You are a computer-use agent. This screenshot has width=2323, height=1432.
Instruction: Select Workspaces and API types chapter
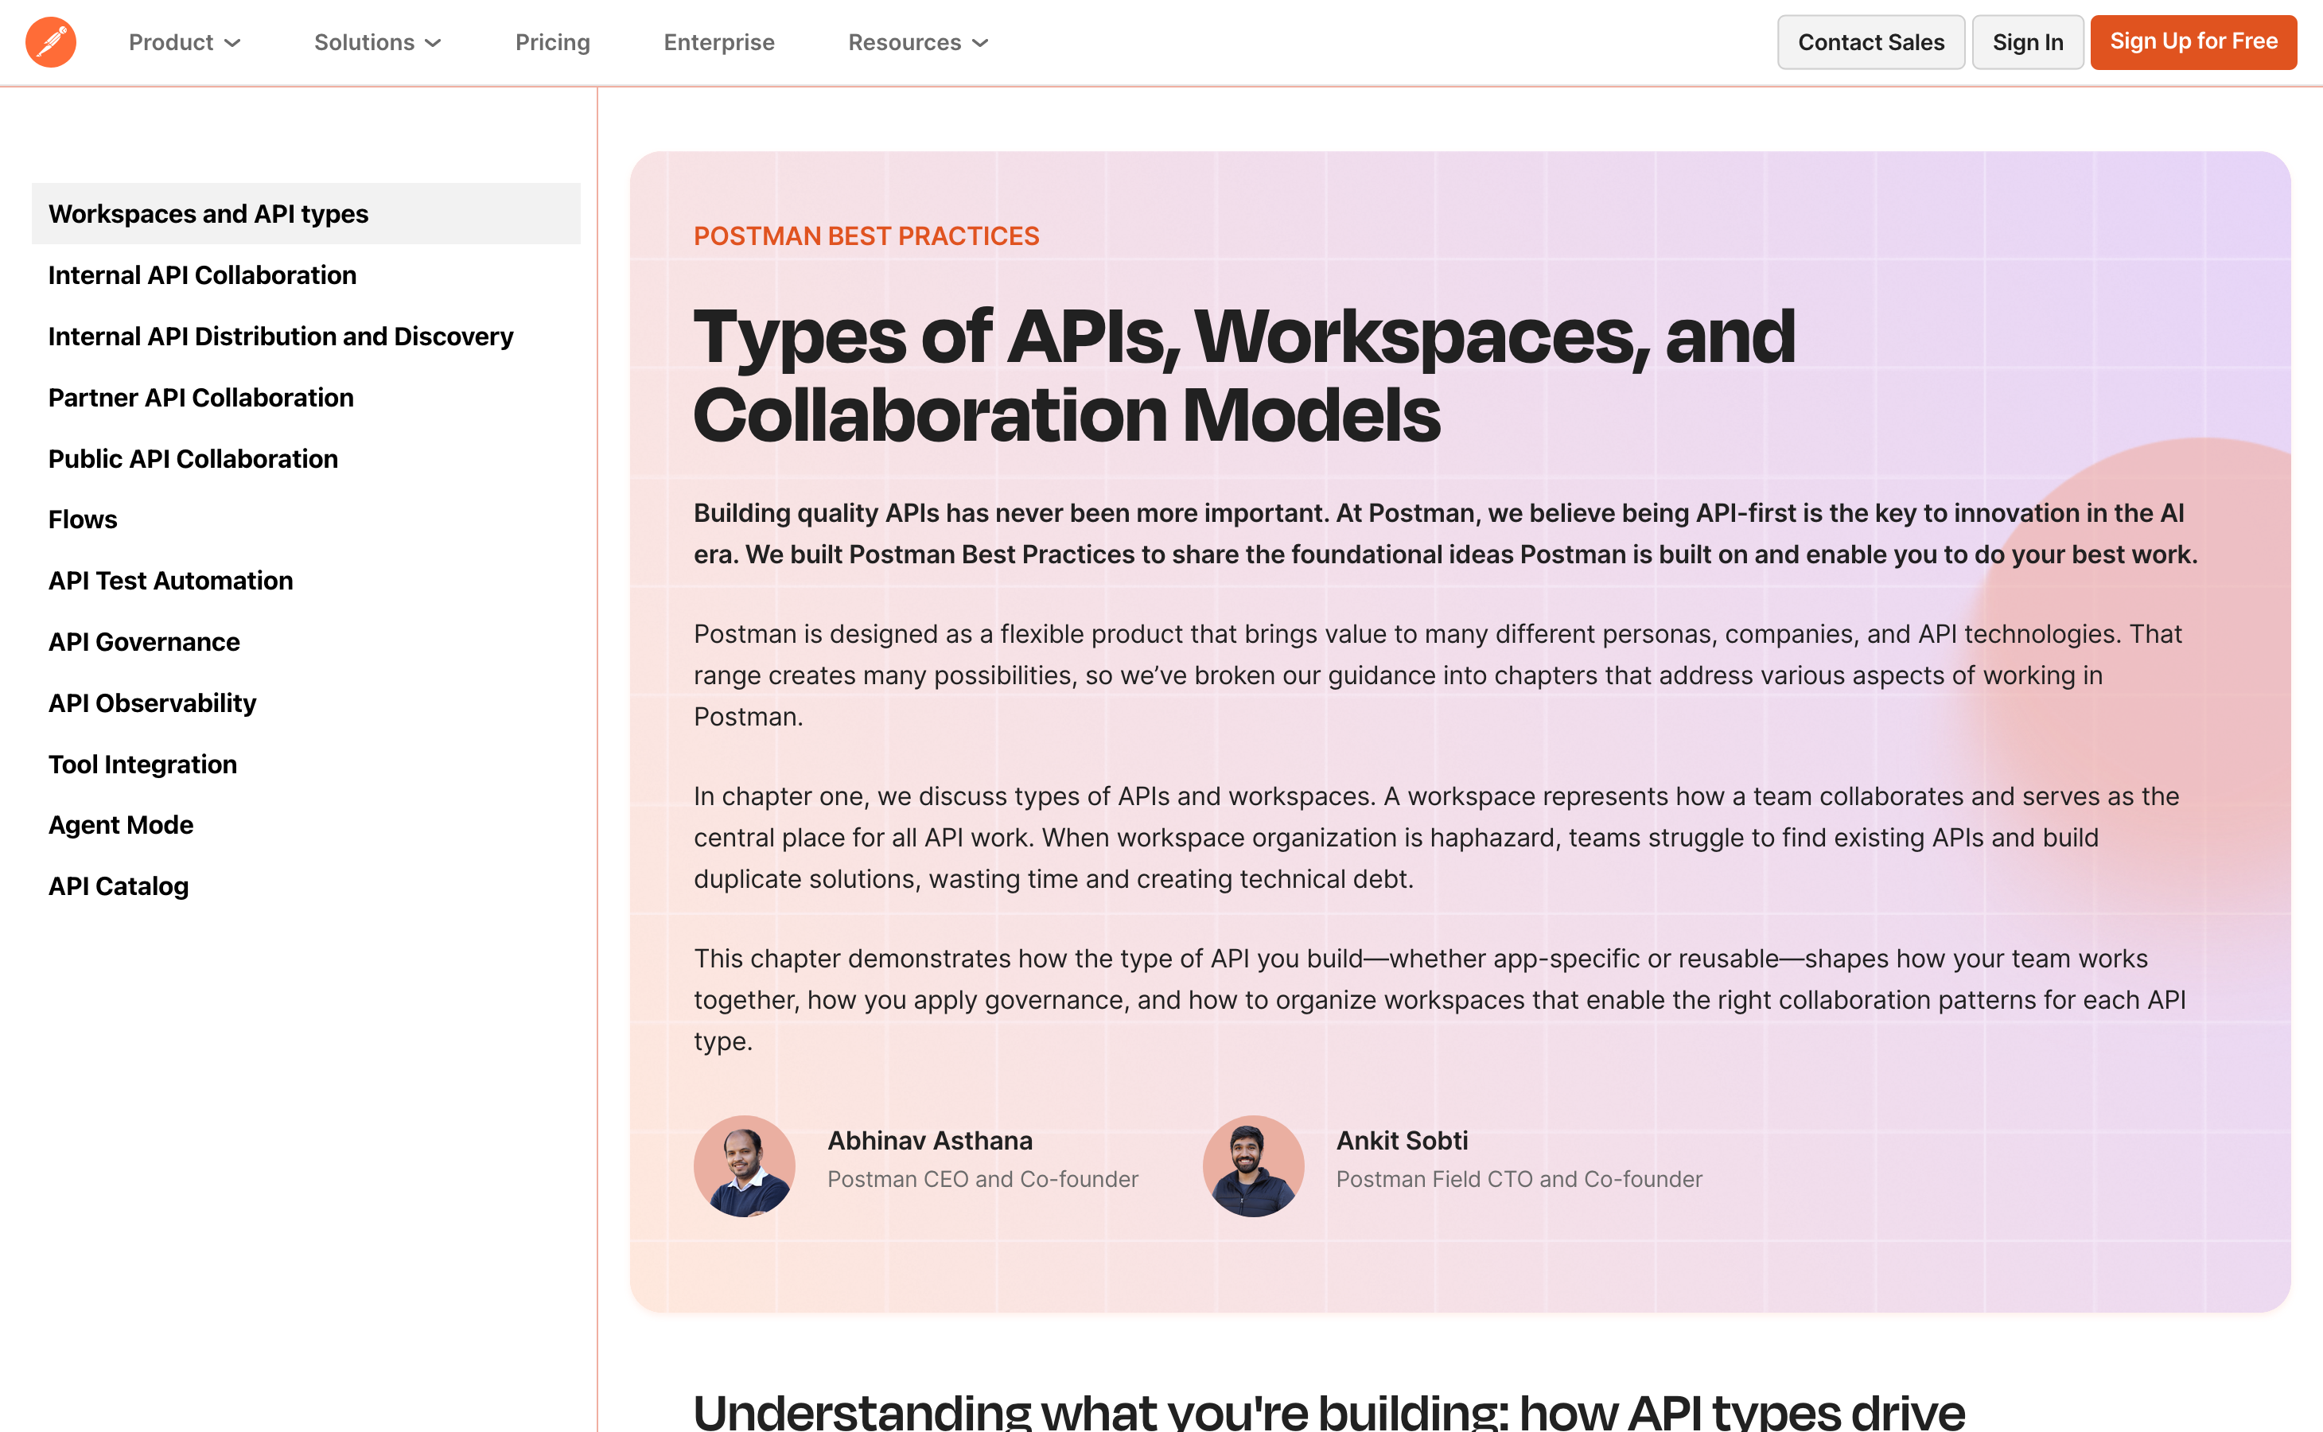coord(305,214)
